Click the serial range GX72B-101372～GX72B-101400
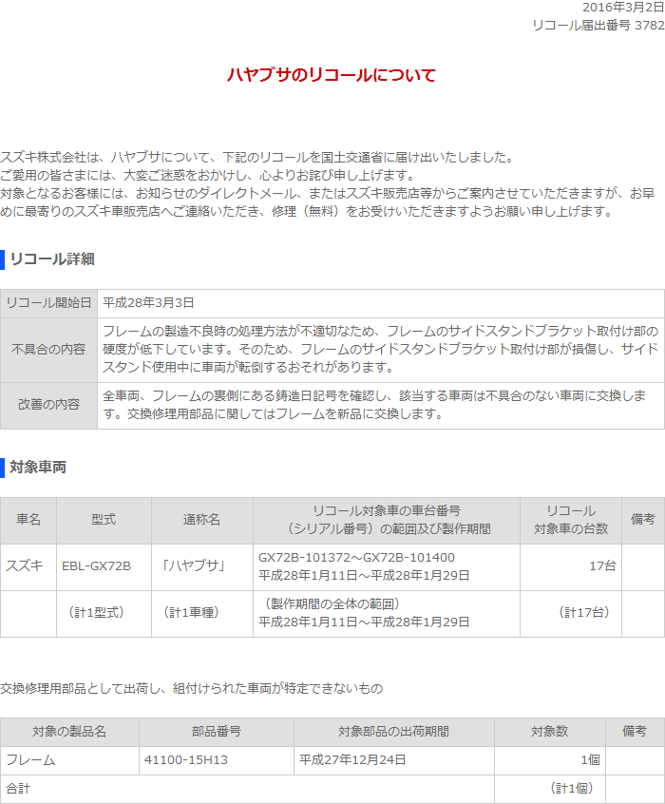The image size is (665, 804). tap(356, 558)
